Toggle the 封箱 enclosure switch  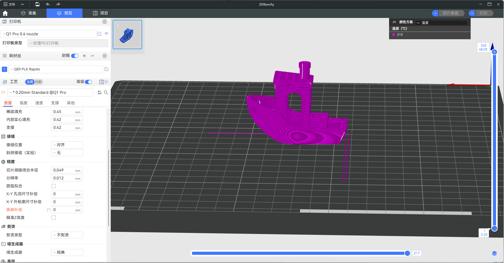(75, 56)
